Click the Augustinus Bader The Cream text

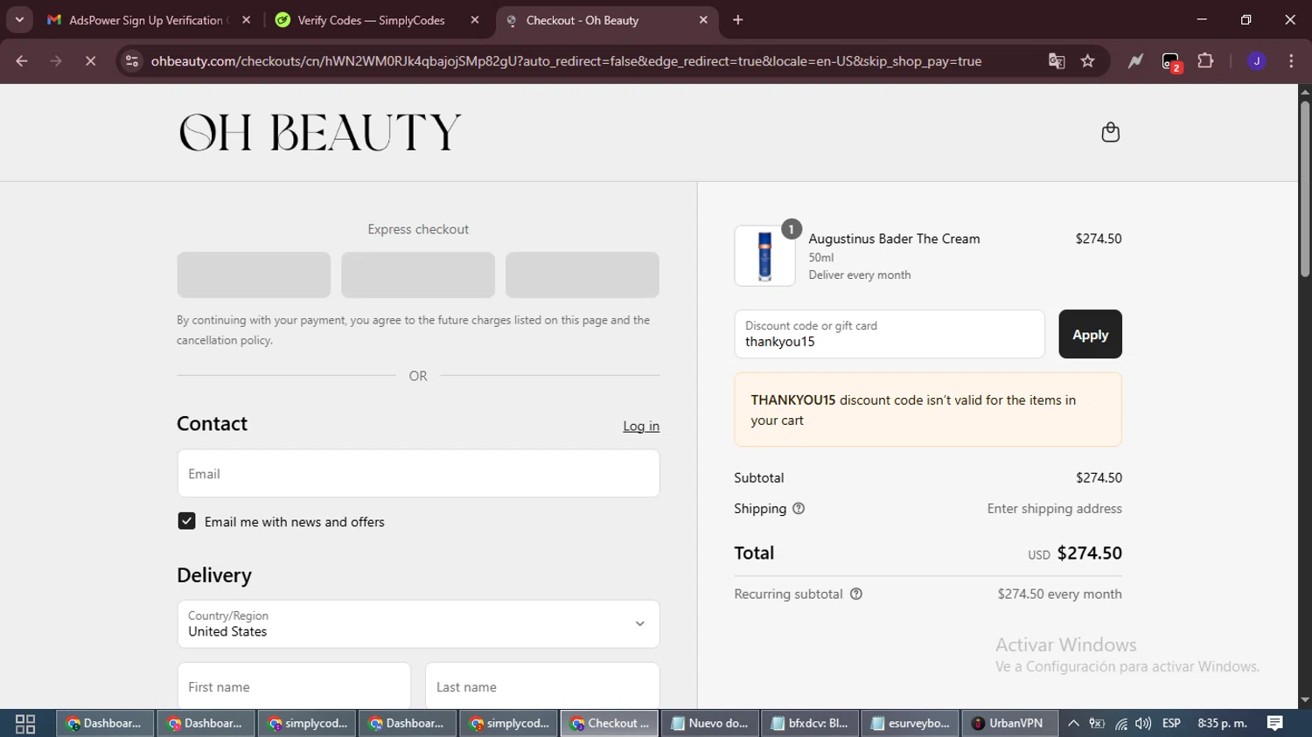(894, 239)
